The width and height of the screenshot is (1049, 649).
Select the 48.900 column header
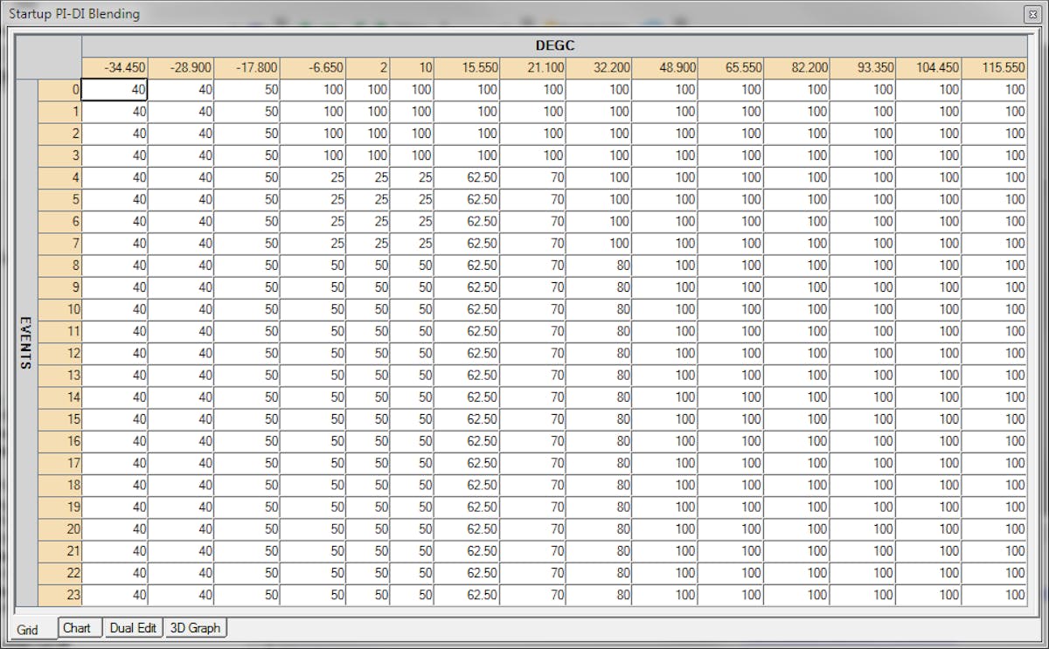(664, 67)
